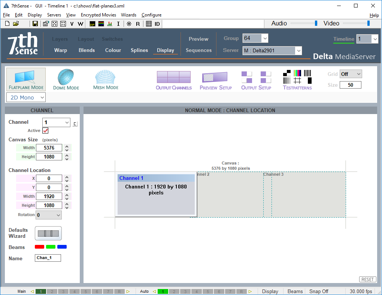This screenshot has width=382, height=295.
Task: Open Output Setup
Action: 256,80
